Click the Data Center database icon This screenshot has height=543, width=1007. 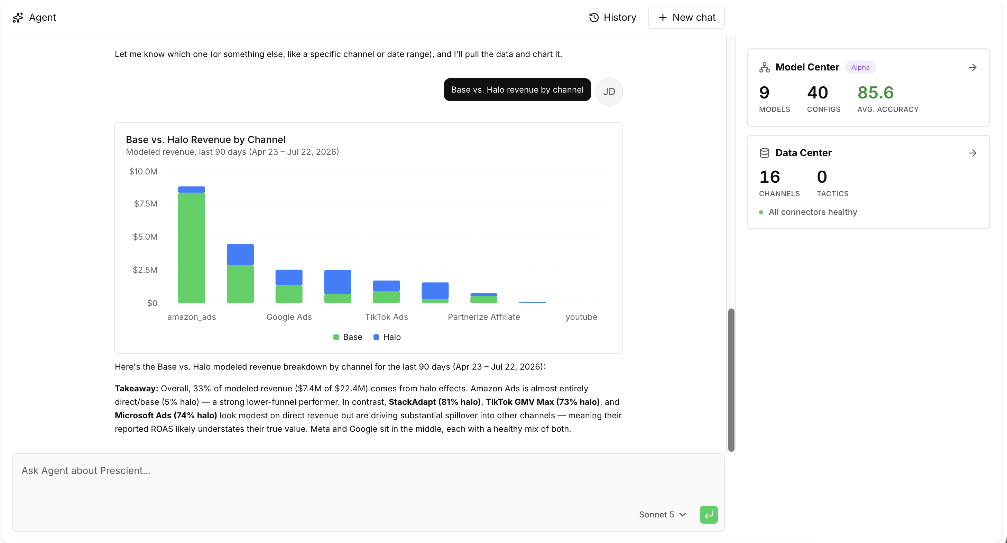tap(765, 153)
